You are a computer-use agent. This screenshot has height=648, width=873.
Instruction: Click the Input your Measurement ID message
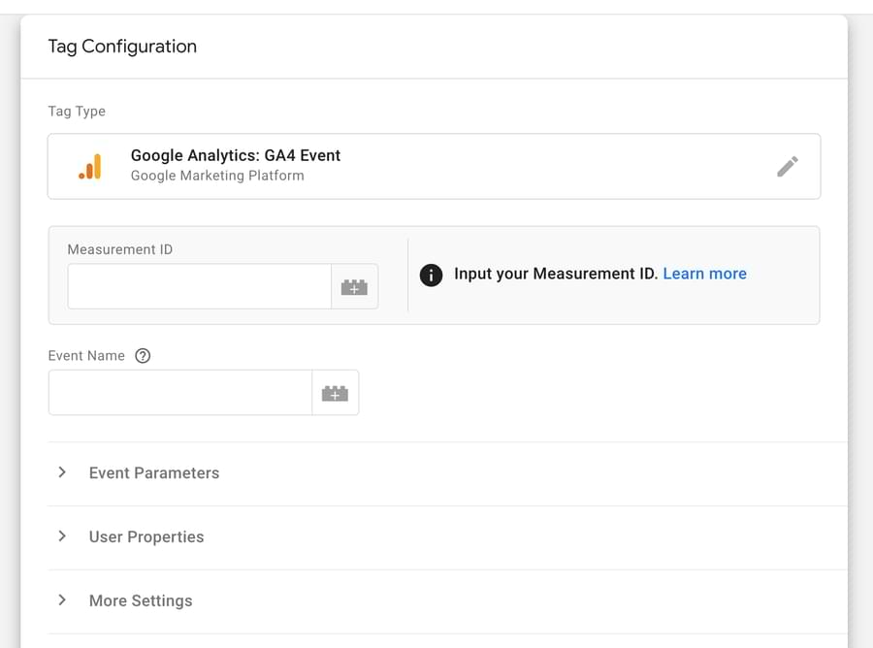pos(556,274)
